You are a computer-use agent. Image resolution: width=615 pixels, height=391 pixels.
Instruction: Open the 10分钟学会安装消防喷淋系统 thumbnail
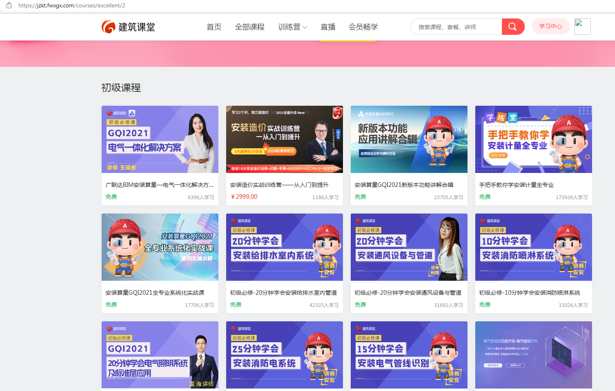point(533,247)
